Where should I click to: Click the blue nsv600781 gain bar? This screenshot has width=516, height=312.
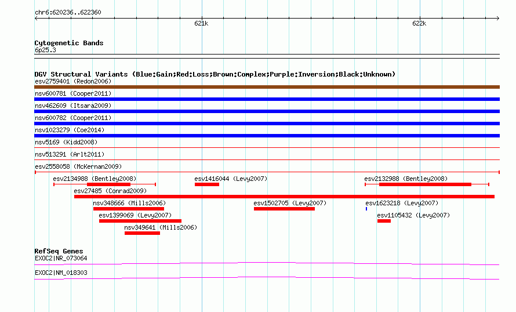pyautogui.click(x=267, y=99)
